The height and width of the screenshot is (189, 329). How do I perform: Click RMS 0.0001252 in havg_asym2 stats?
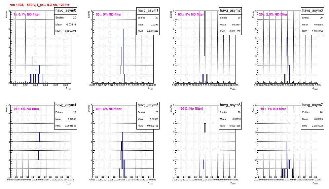[230, 31]
